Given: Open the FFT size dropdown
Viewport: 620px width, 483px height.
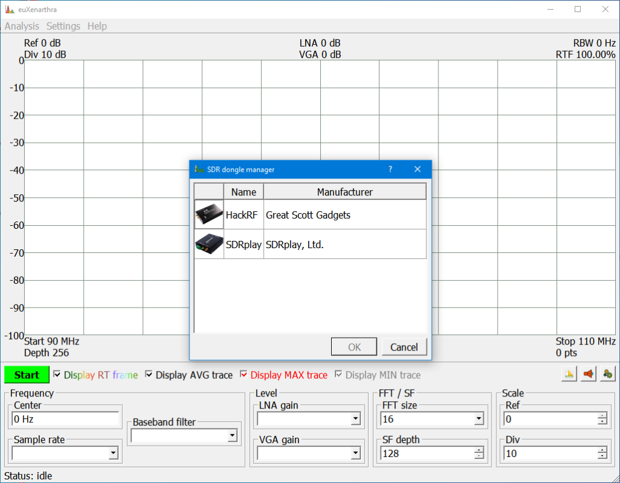Looking at the screenshot, I should tap(478, 419).
